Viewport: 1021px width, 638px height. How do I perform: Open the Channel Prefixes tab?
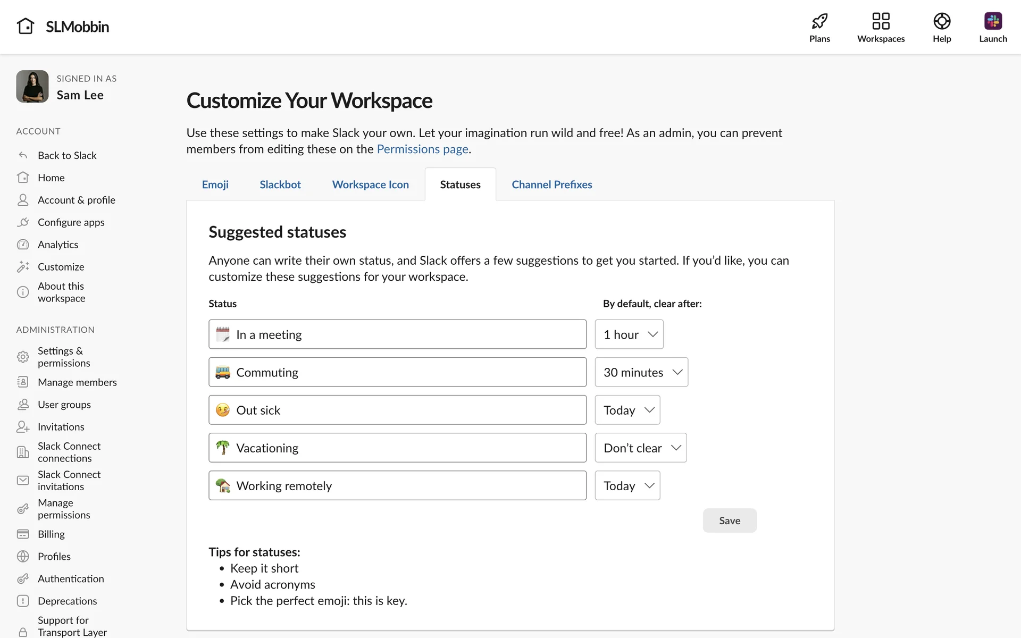tap(551, 184)
